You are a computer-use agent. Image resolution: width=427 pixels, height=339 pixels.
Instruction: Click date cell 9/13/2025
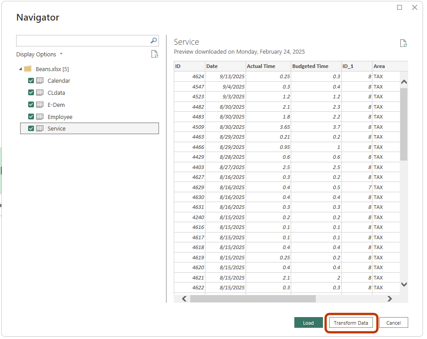click(x=226, y=76)
